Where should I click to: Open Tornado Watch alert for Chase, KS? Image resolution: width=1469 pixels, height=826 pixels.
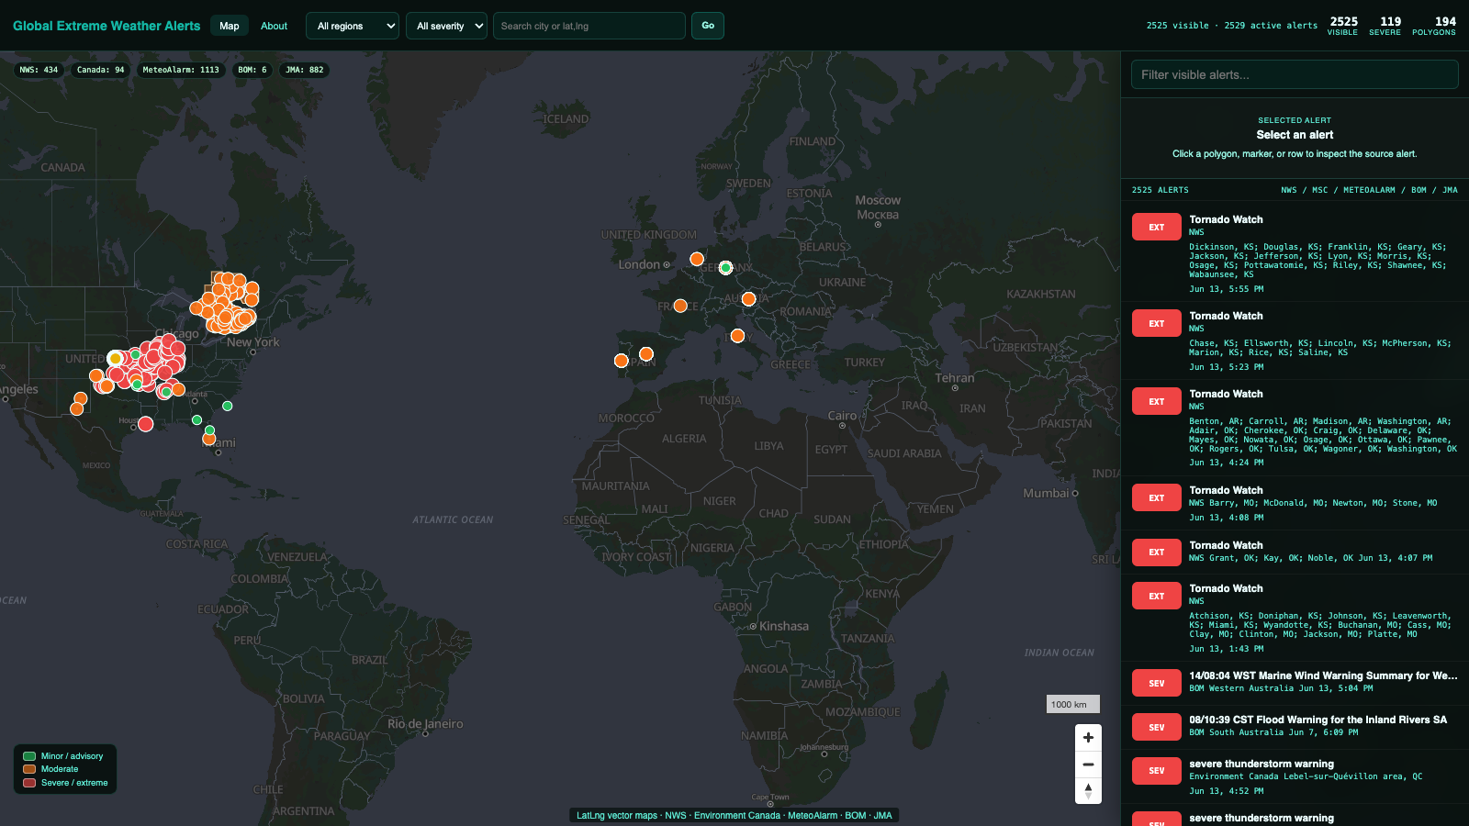point(1295,340)
